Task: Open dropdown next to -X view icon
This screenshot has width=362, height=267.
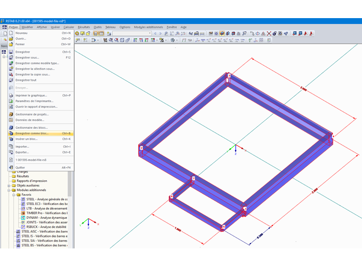Action: coord(157,40)
